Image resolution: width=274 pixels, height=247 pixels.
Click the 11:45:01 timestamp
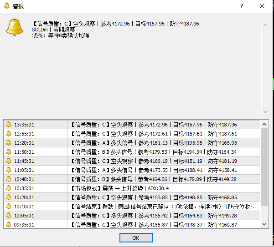tap(24, 161)
